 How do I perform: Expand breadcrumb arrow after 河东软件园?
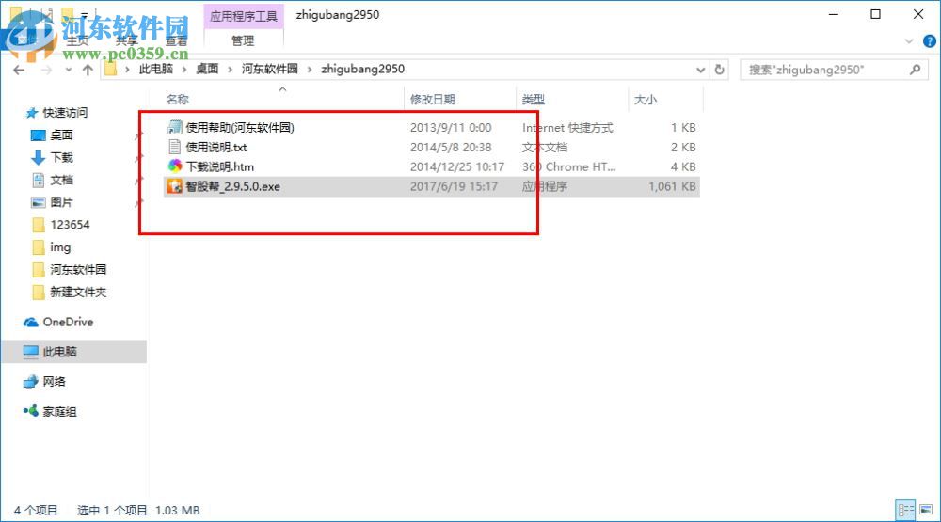pos(310,70)
